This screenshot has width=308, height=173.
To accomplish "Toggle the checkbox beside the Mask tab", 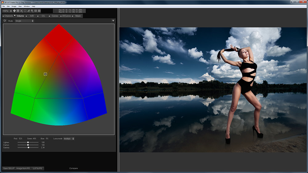I will tap(73, 16).
